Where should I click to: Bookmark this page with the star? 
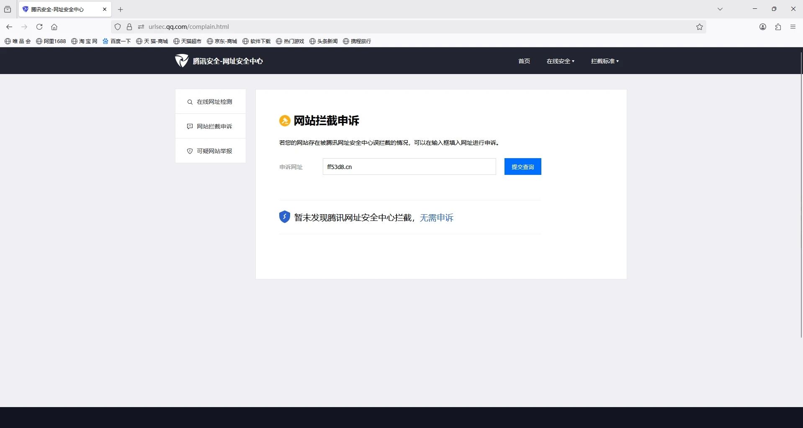click(699, 27)
